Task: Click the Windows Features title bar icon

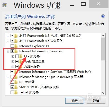Action: tap(5, 5)
